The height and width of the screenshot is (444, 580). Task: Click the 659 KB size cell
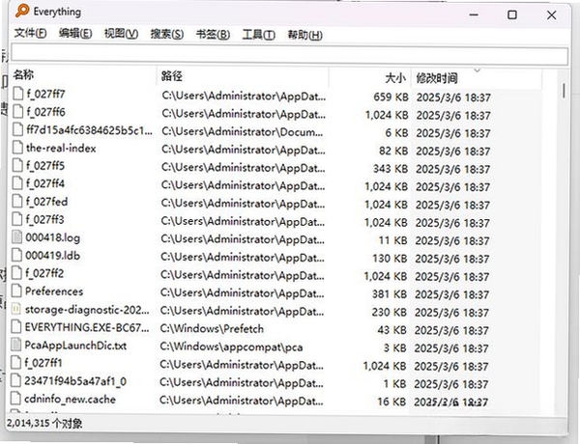[391, 97]
